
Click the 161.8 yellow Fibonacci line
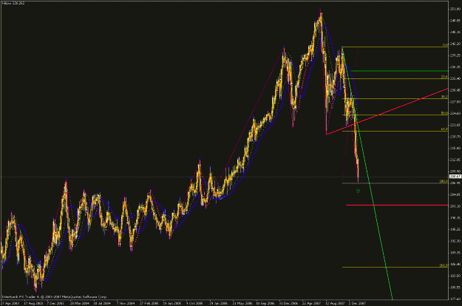395,268
